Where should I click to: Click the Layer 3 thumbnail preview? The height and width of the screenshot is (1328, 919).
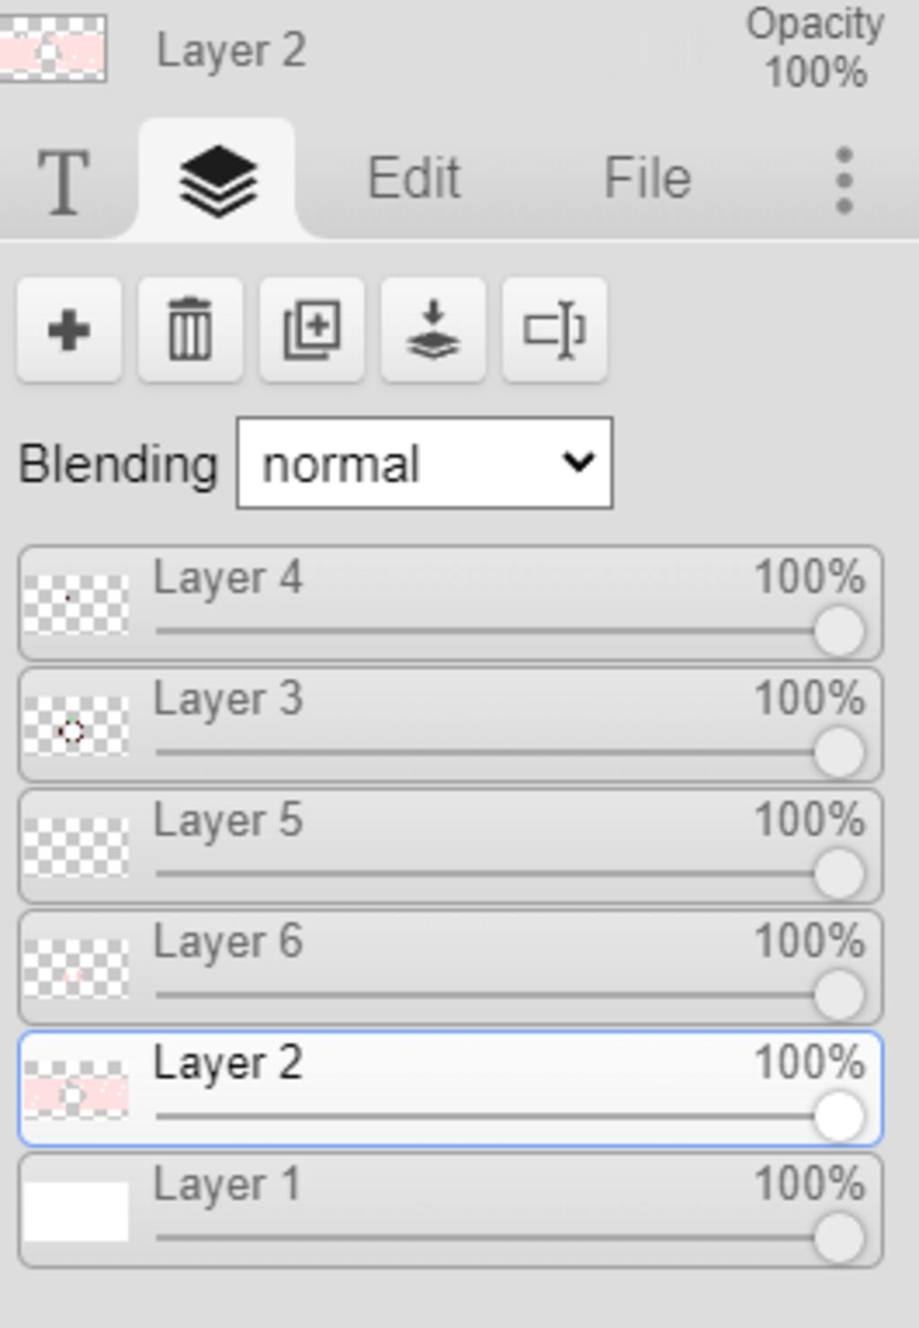(76, 726)
